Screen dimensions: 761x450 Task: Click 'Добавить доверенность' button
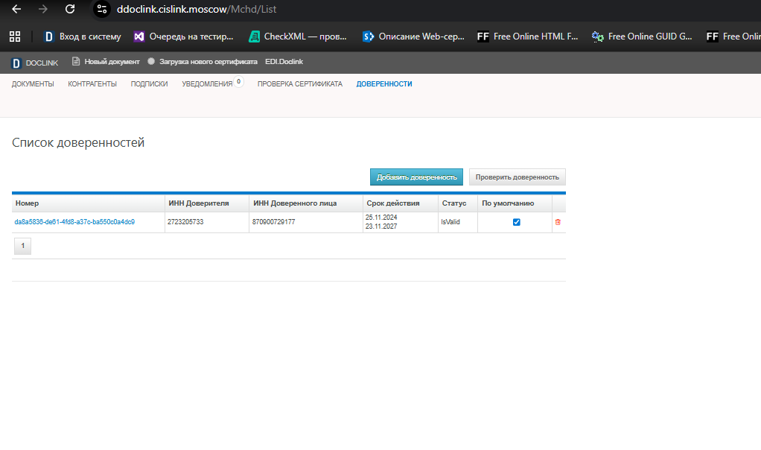pyautogui.click(x=416, y=177)
